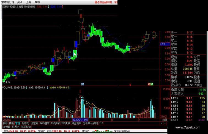Click the 现价 9.16 value
208x134 pixels.
190,57
